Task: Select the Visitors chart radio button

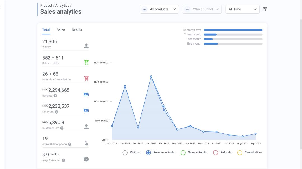Action: [125, 153]
